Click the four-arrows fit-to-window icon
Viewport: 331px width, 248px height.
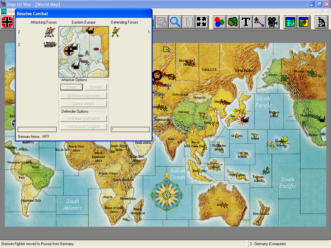202,22
